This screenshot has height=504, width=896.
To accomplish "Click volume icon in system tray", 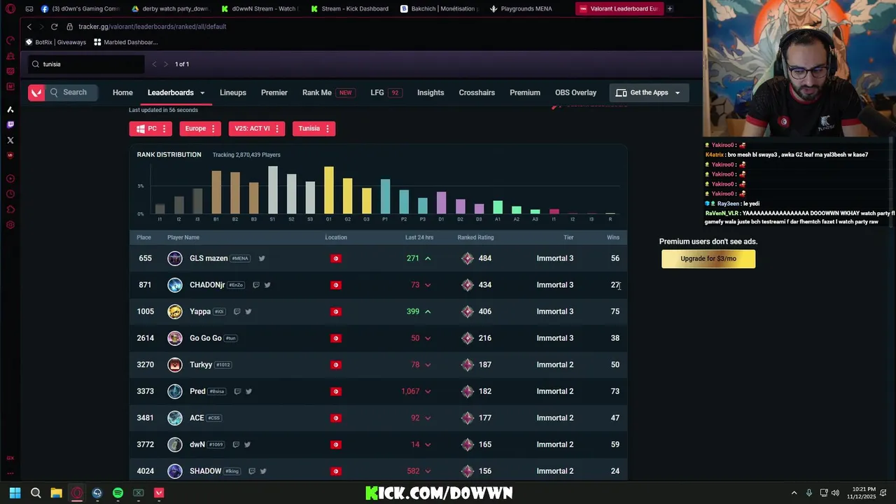I will pyautogui.click(x=835, y=493).
